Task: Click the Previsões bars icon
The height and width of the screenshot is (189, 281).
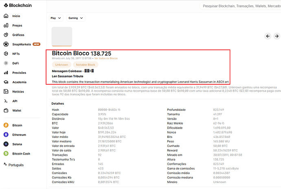Action: pos(6,73)
